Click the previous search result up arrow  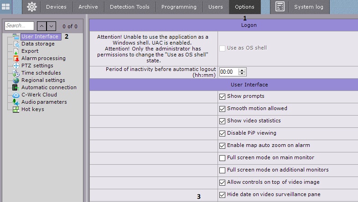41,26
